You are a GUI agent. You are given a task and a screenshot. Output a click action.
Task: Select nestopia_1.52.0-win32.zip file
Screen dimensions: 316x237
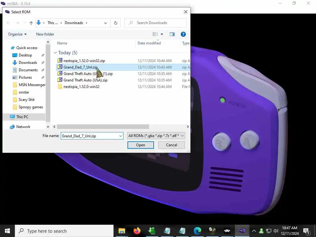(x=84, y=61)
